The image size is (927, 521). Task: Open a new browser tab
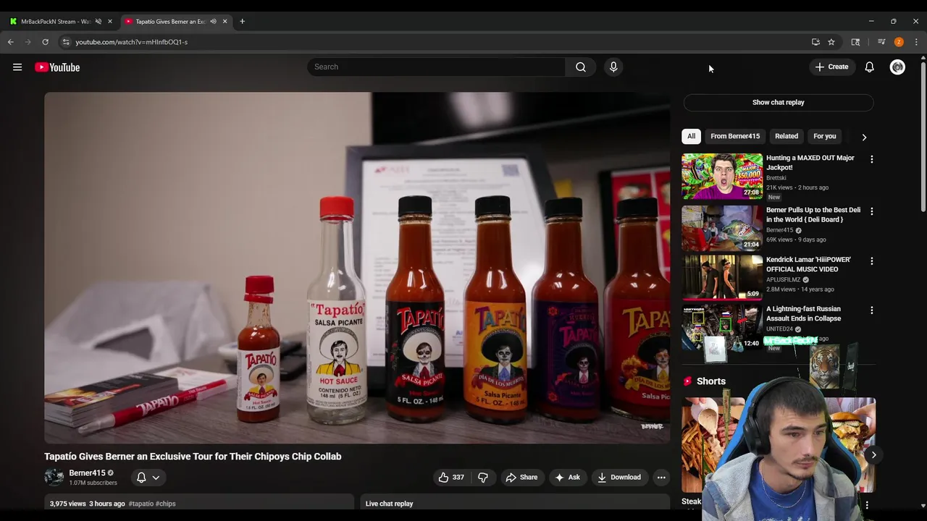tap(242, 22)
